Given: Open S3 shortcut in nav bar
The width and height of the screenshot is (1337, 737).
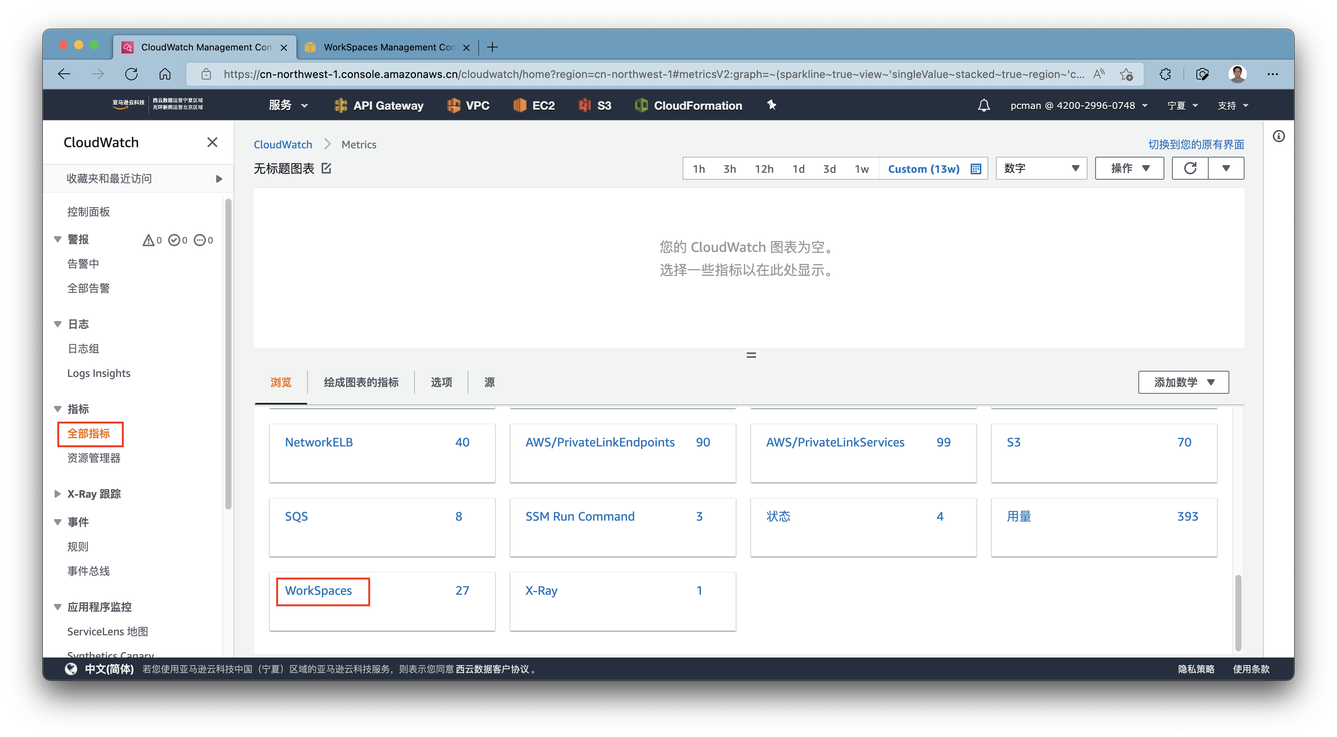Looking at the screenshot, I should 595,106.
